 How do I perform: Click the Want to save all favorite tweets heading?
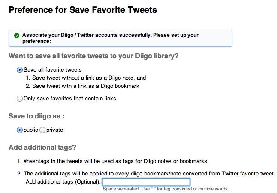[93, 56]
